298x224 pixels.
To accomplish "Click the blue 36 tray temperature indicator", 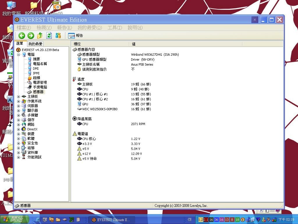I will pos(216,220).
